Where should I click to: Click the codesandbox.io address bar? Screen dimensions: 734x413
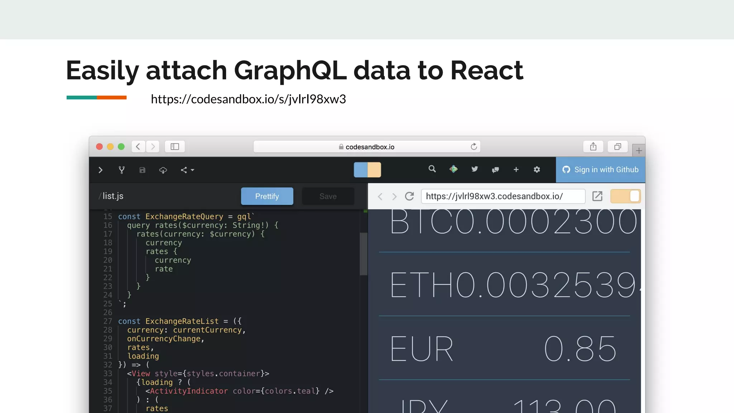tap(367, 147)
